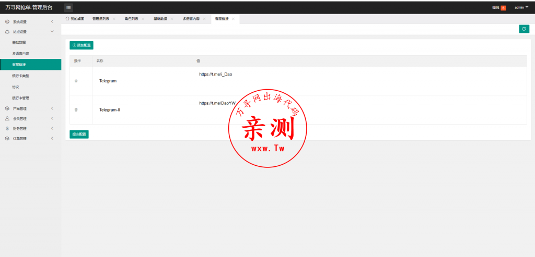Close the 基础数据 tab
This screenshot has width=535, height=257.
(x=172, y=19)
